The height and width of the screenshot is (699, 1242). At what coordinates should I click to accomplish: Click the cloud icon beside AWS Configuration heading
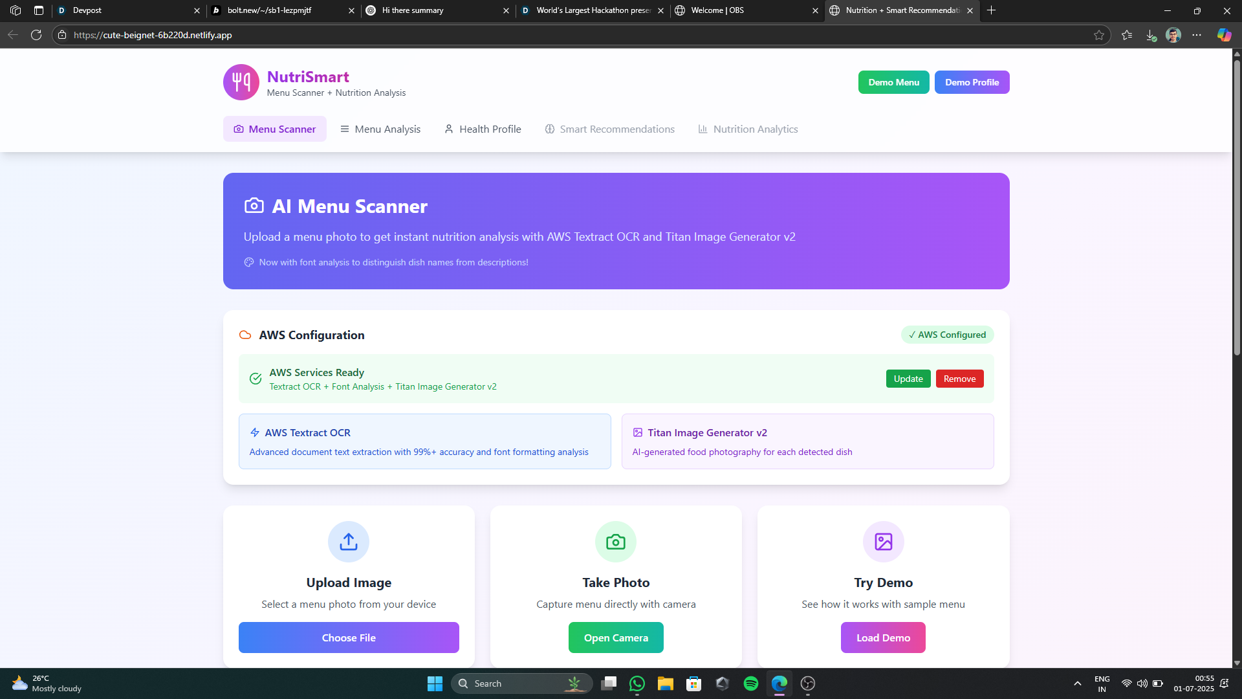[x=245, y=335]
